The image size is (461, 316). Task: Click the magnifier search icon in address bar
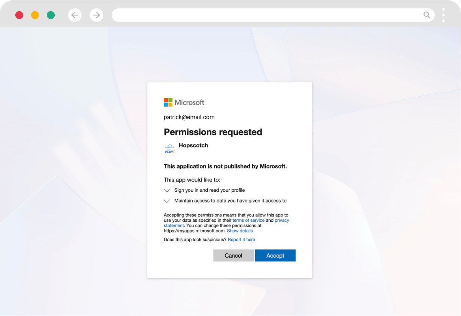(427, 15)
